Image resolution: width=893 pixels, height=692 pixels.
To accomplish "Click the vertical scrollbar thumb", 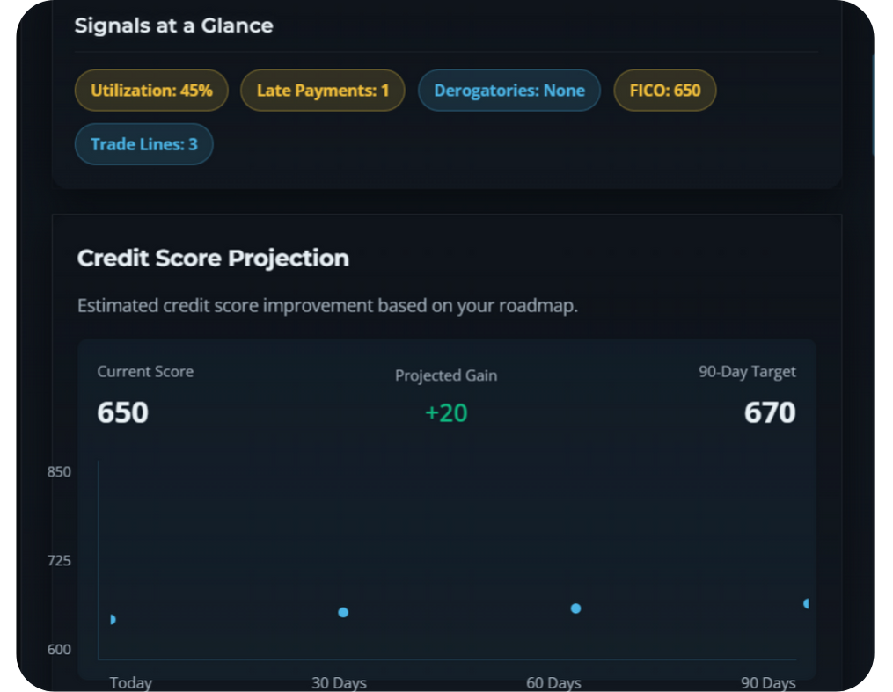I will (x=874, y=104).
